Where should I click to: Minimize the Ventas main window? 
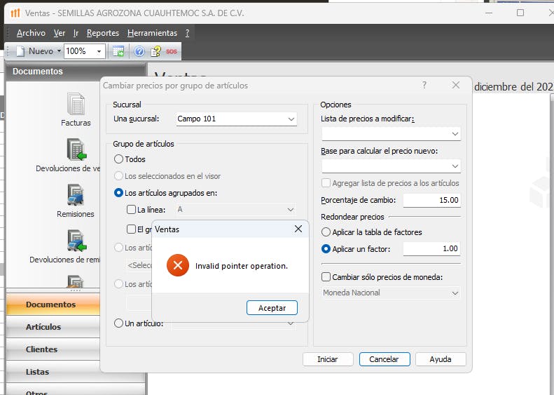point(489,13)
